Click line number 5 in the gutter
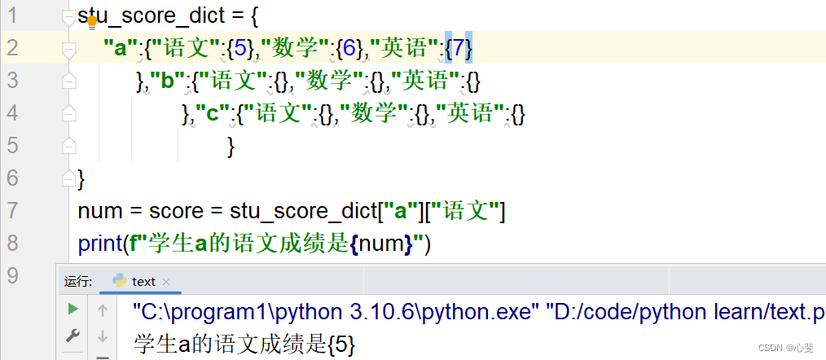This screenshot has width=826, height=360. (x=13, y=146)
